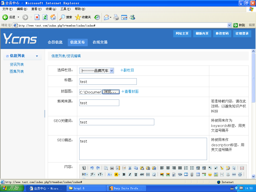Open the editor preview icon
Viewport: 256px width, 192px height.
[106, 168]
